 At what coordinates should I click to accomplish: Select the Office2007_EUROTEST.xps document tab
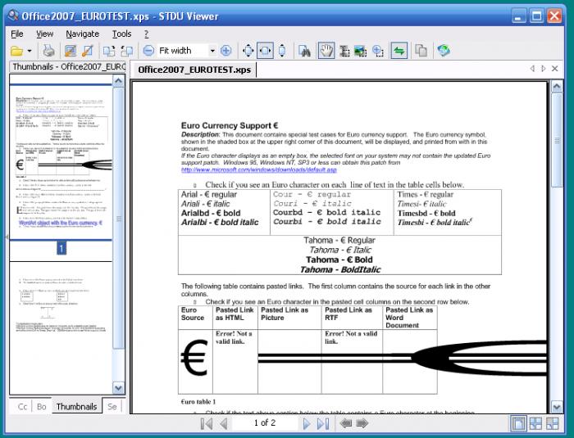[194, 70]
